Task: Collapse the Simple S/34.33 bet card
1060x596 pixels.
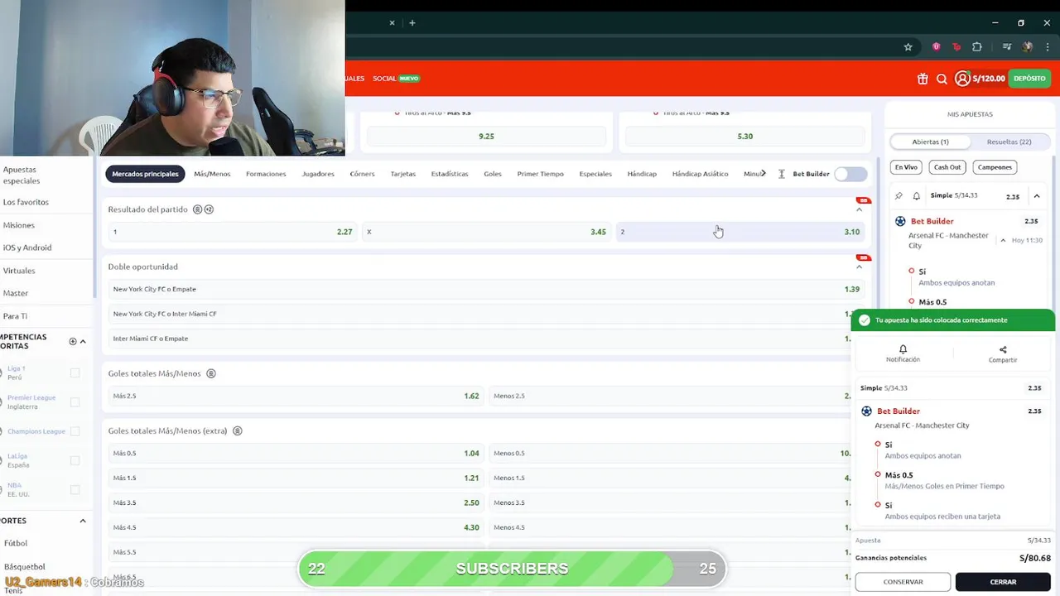Action: tap(1037, 196)
